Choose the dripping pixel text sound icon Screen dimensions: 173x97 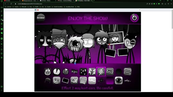pyautogui.click(x=75, y=72)
